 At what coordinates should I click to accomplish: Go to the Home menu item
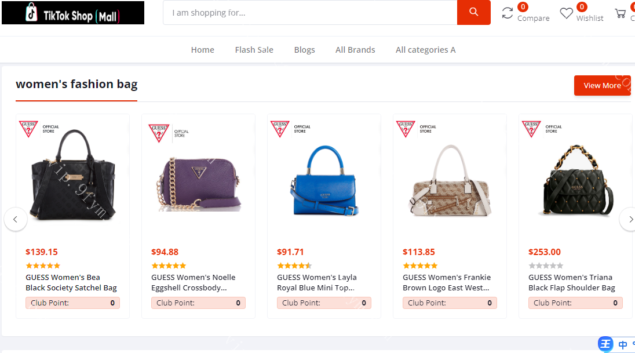point(203,50)
